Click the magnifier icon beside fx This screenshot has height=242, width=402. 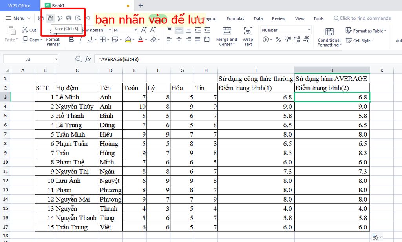pyautogui.click(x=79, y=59)
